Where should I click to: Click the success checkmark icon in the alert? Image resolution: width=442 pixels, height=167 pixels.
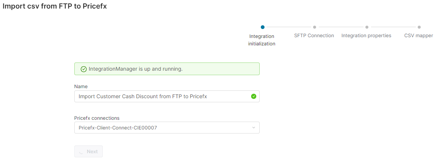tap(84, 69)
